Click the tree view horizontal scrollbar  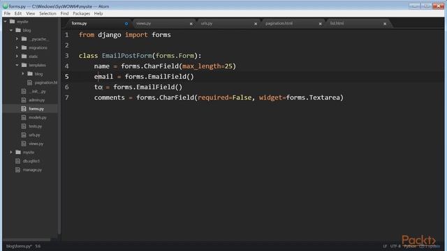[x=27, y=240]
